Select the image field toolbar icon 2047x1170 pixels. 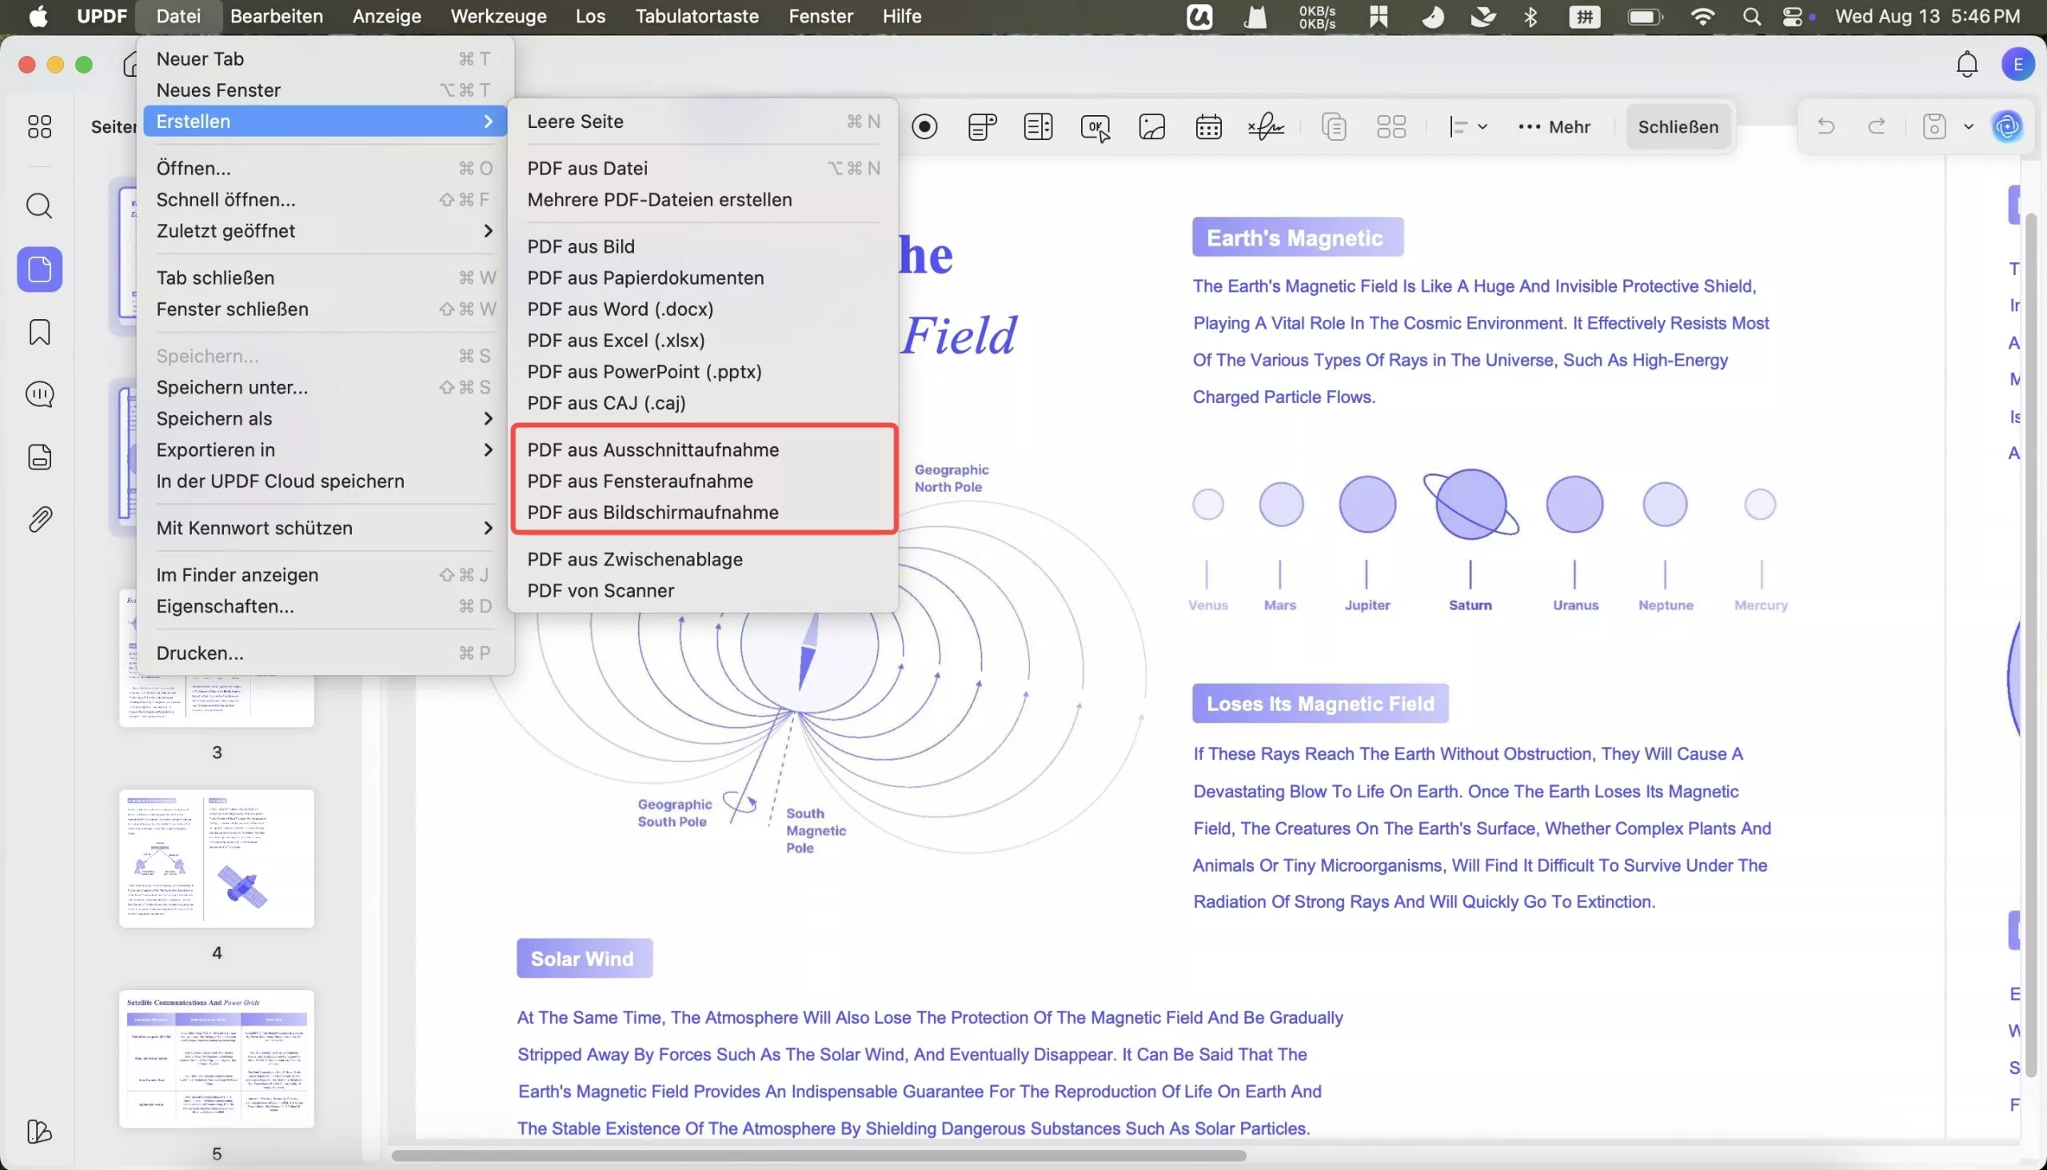coord(1152,127)
